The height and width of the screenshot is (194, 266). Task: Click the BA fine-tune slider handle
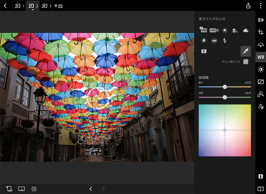[224, 87]
